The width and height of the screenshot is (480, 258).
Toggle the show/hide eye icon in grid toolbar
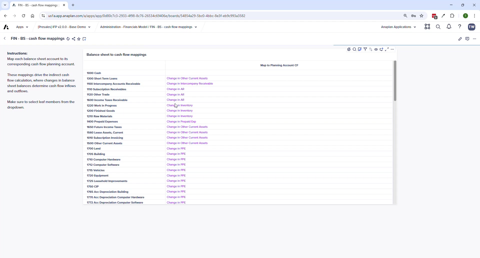coord(376,49)
